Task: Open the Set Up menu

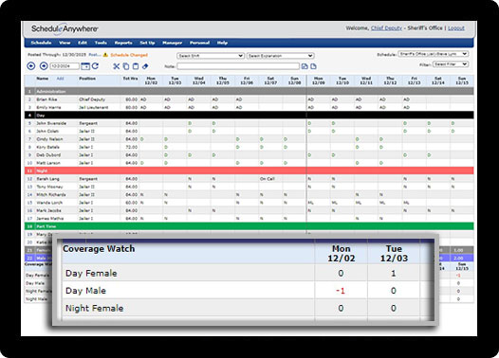Action: tap(147, 43)
